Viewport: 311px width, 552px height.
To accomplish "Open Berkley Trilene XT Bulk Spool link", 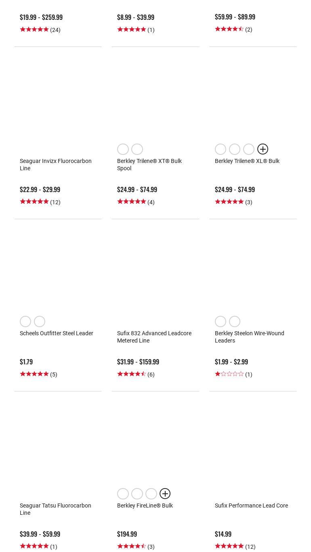I will tap(149, 165).
